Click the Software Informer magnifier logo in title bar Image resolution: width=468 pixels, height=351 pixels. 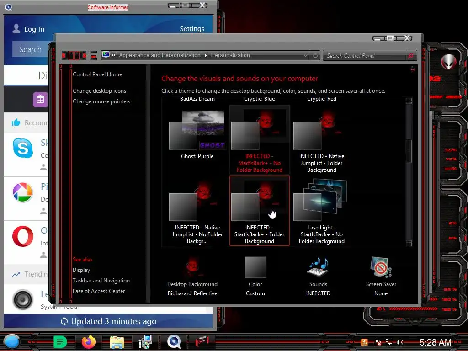[x=8, y=7]
